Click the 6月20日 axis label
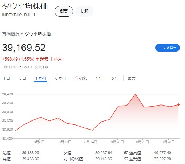Screen dimensions: 185x164 pos(117,142)
